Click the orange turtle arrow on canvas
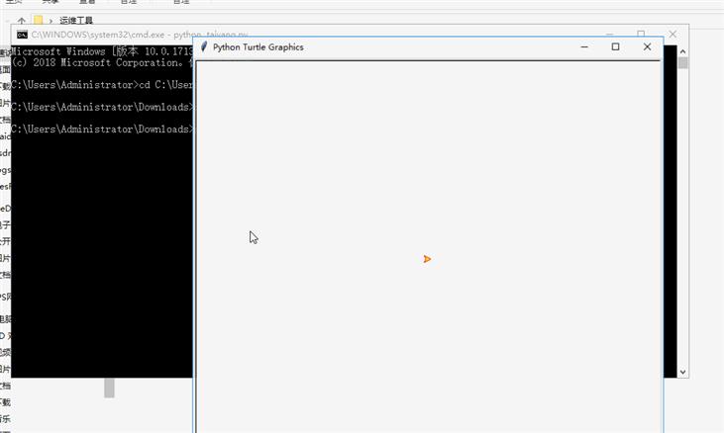Screen dimensions: 724x433 click(427, 259)
